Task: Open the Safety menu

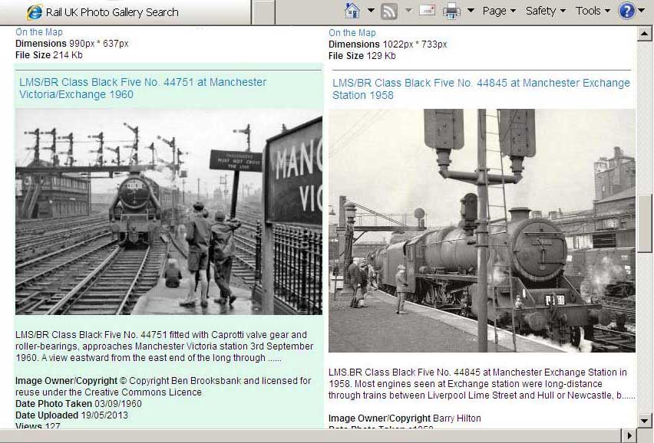Action: point(545,11)
